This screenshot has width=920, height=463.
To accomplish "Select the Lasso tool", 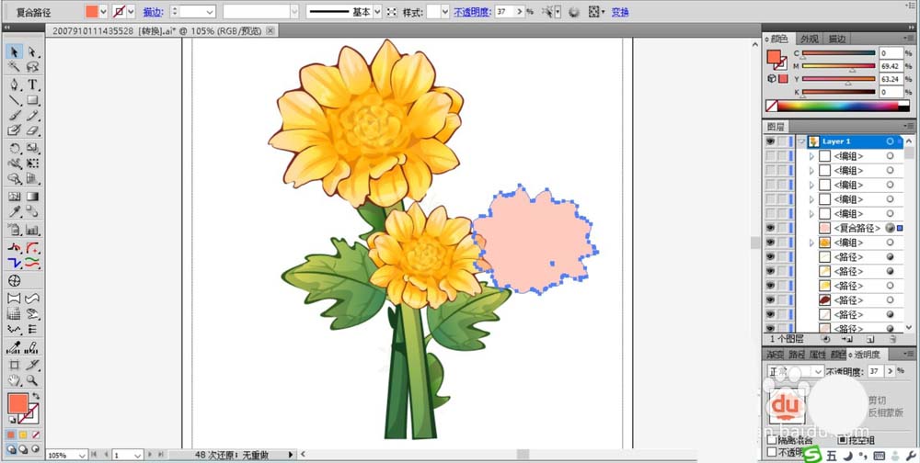I will 32,67.
